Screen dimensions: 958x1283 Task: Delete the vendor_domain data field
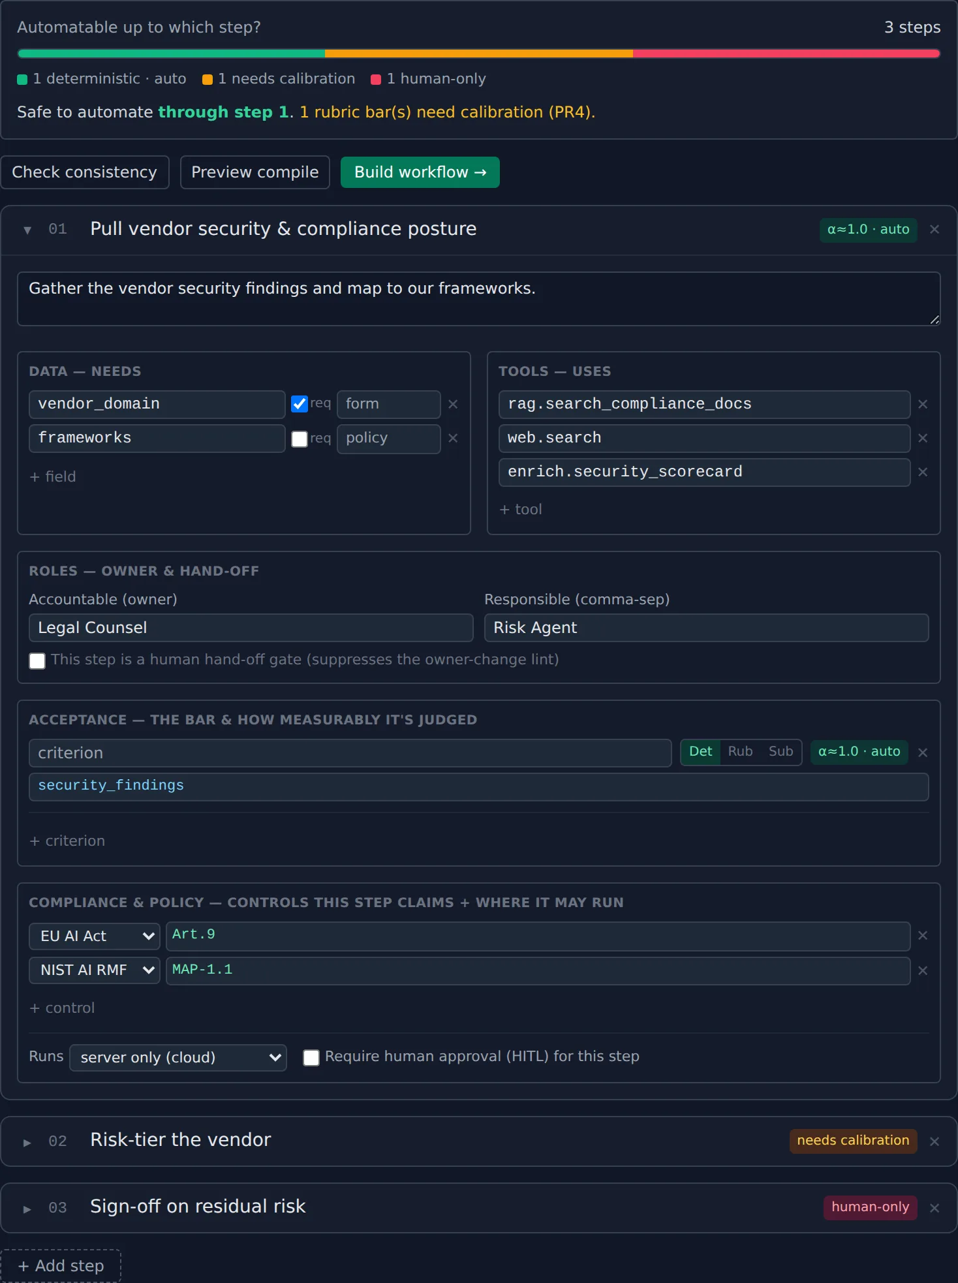pyautogui.click(x=453, y=405)
